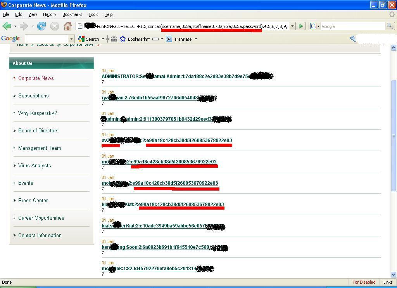This screenshot has width=397, height=288.
Task: Open the File menu
Action: coord(6,14)
